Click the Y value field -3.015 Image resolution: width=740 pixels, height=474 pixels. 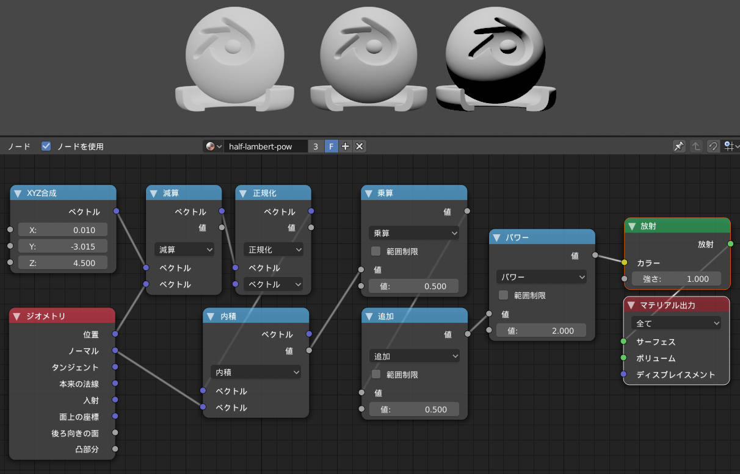pyautogui.click(x=62, y=246)
